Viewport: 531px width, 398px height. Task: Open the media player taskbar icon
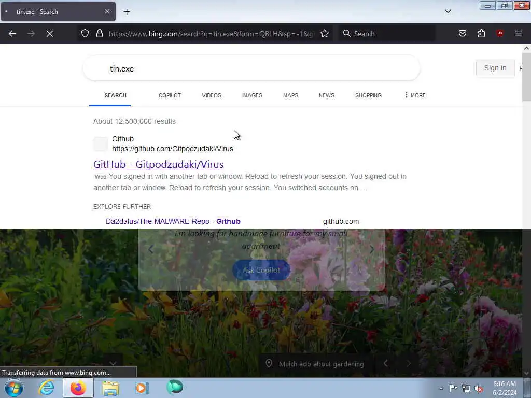pos(142,388)
